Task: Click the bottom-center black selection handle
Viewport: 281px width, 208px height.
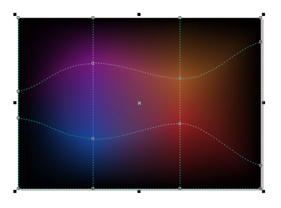Action: coord(139,192)
